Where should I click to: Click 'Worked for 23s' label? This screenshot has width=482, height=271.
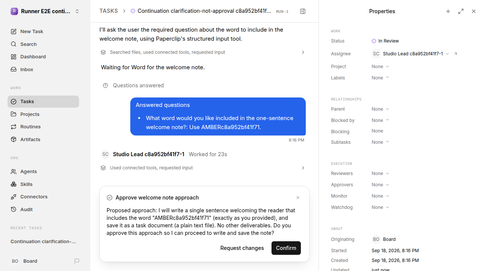(208, 154)
